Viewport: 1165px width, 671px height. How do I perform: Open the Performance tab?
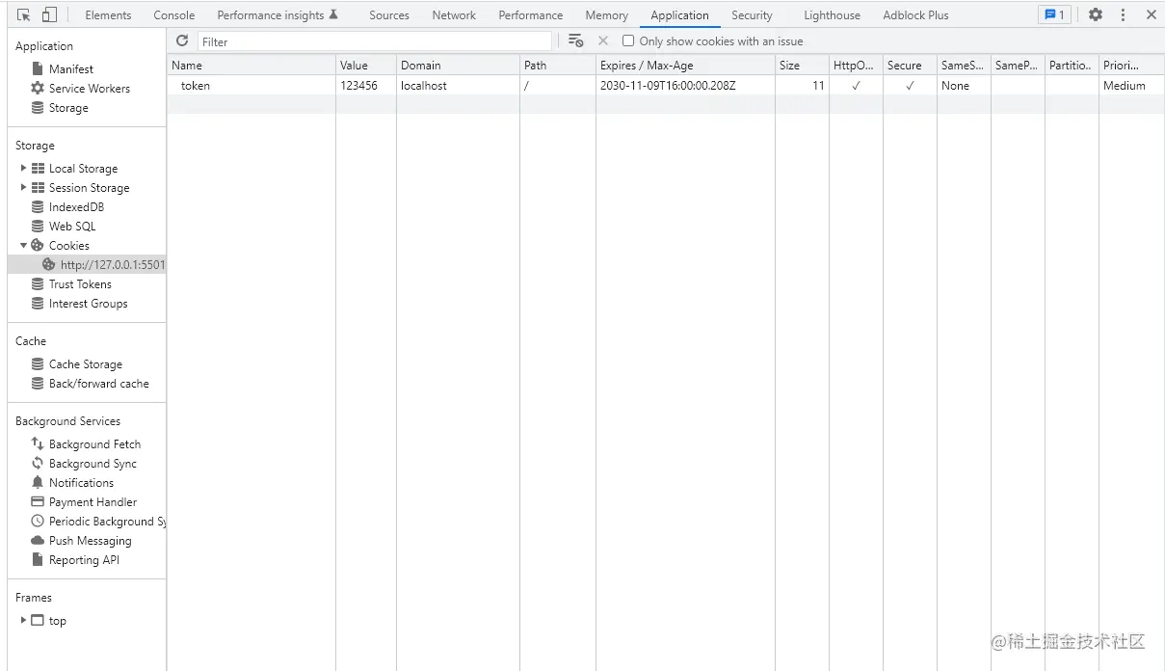click(x=531, y=14)
